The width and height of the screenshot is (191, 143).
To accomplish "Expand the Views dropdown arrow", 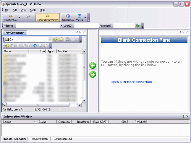I will (85, 18).
